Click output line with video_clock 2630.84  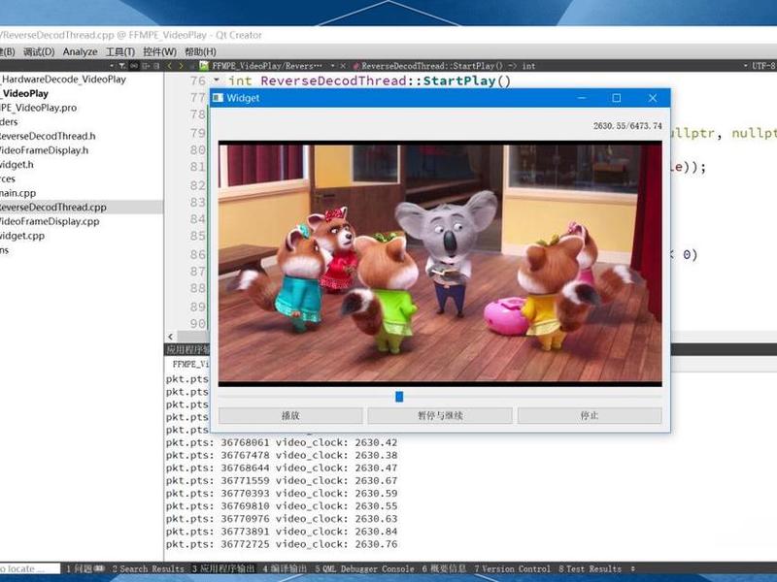[x=282, y=532]
